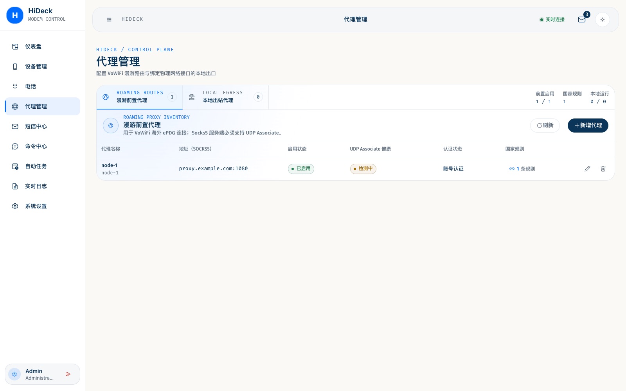Click the UDP Associate 健康 column header
626x391 pixels.
pyautogui.click(x=371, y=149)
